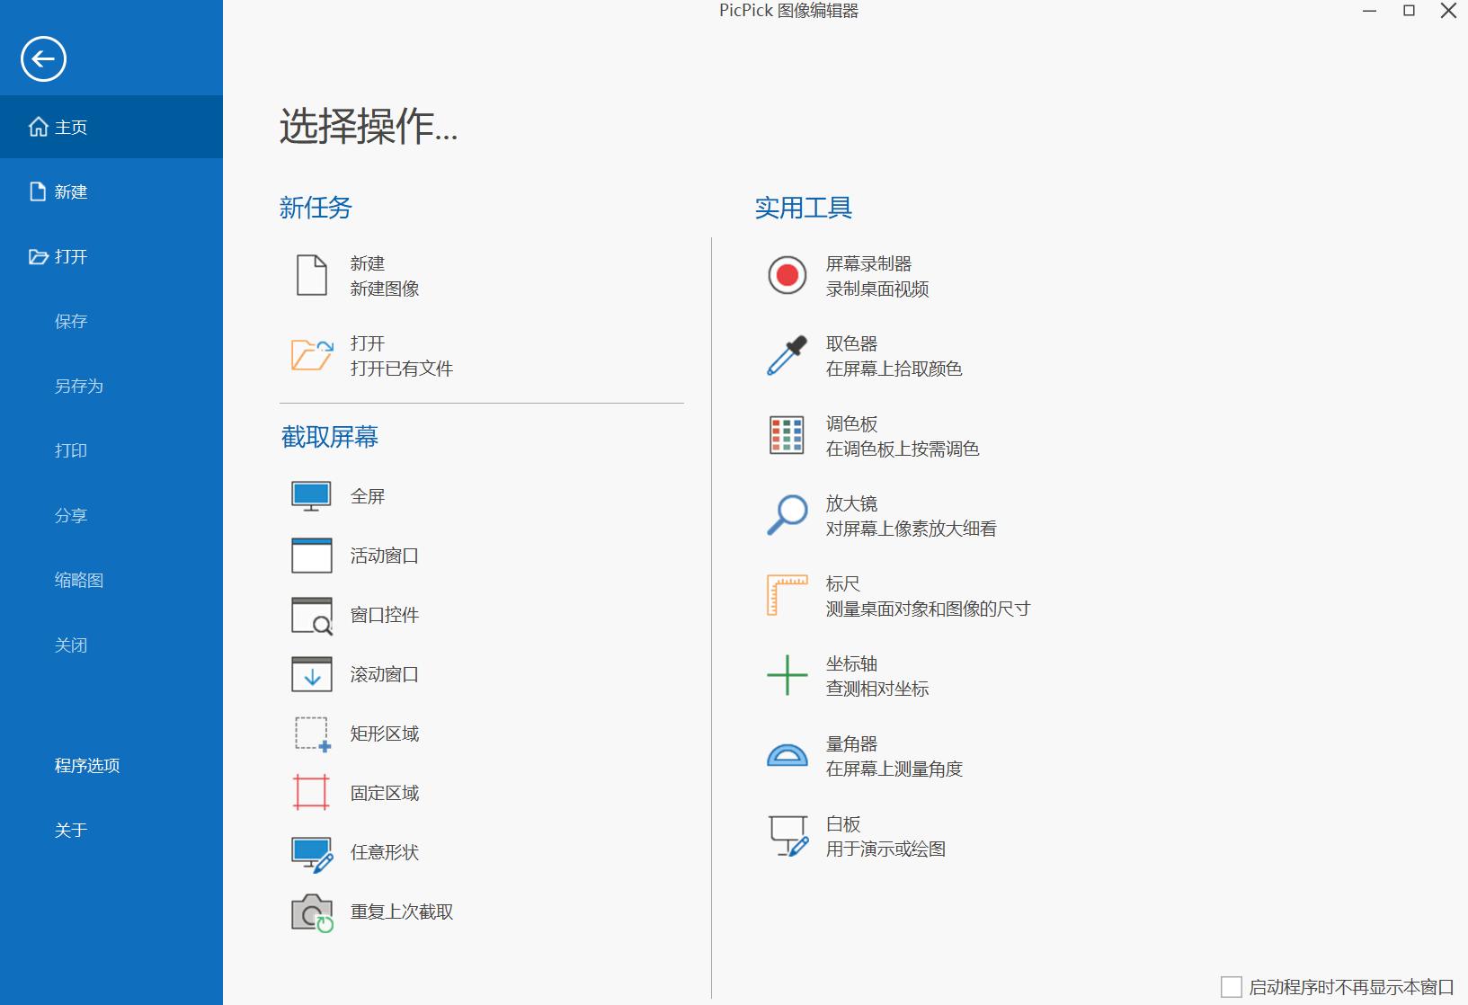Select freehand (任意形状) capture
The height and width of the screenshot is (1005, 1468).
pyautogui.click(x=312, y=854)
